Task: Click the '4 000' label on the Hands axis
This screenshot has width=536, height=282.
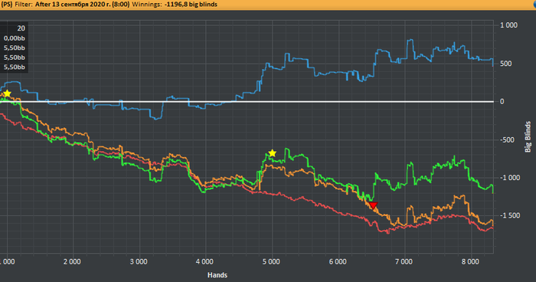Action: click(x=204, y=262)
